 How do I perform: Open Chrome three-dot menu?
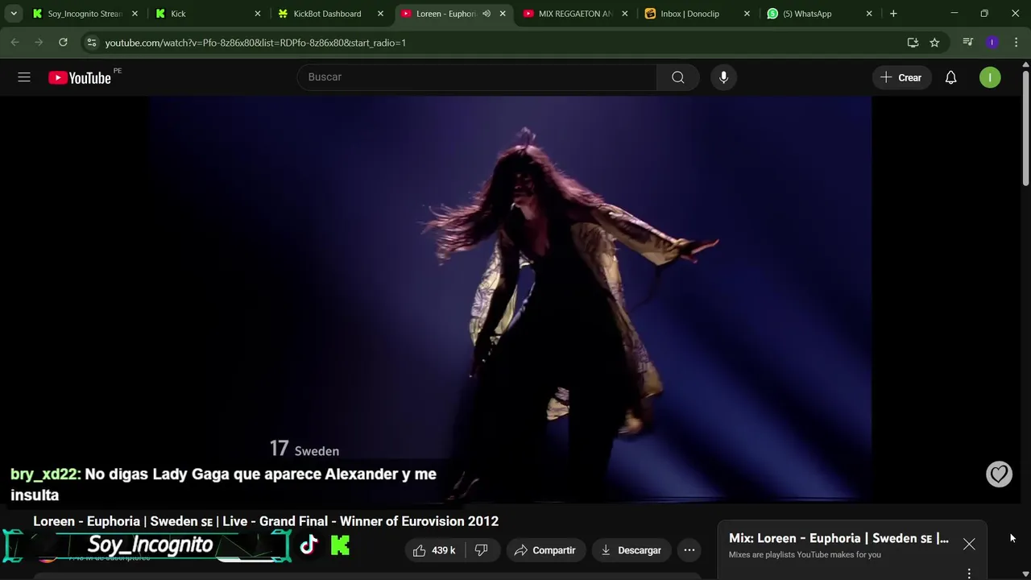click(x=1016, y=43)
